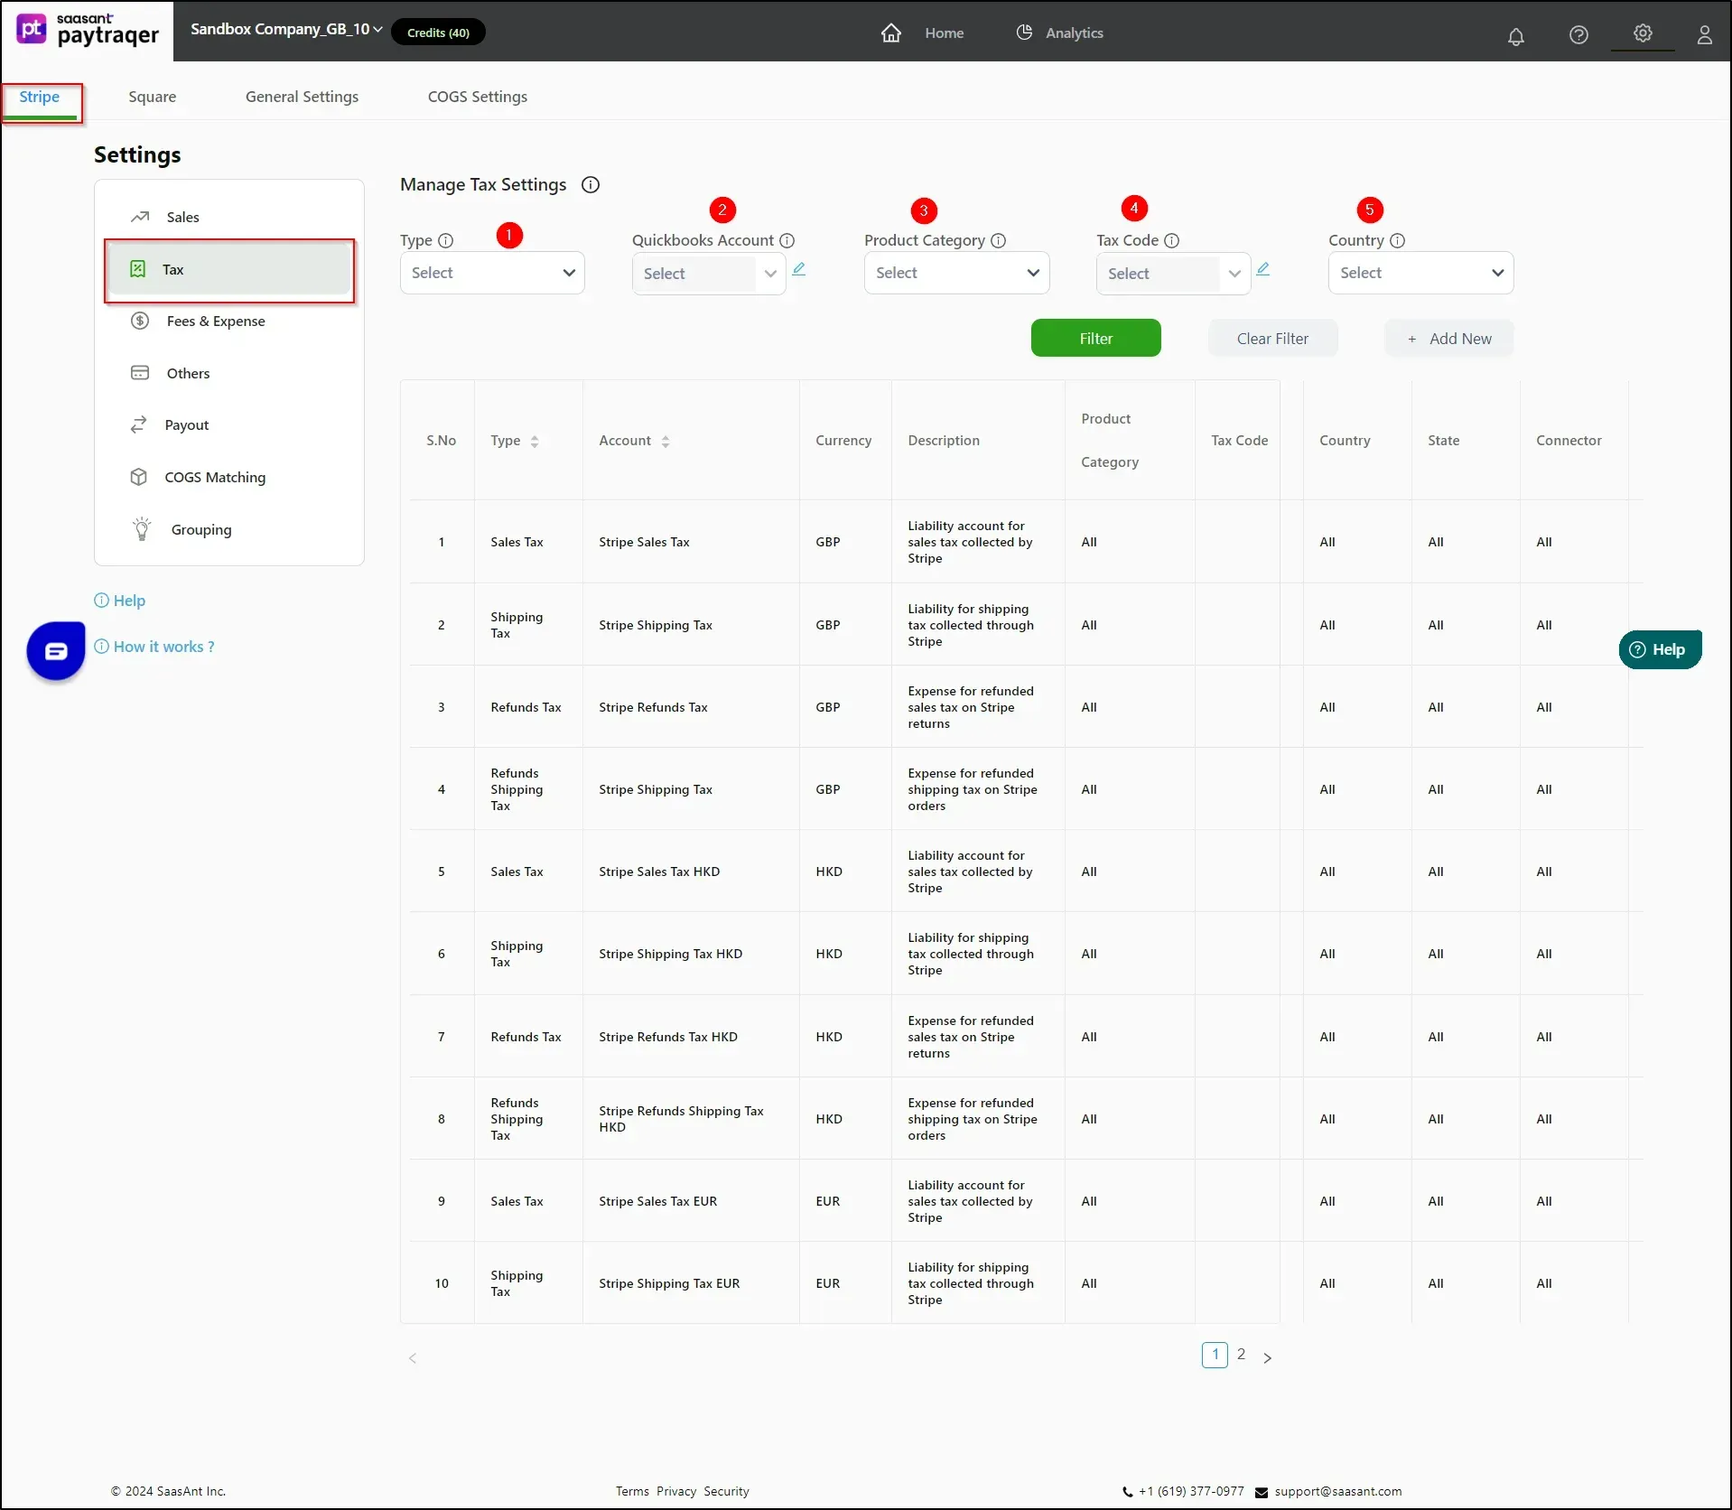Go to page 2 of the table
This screenshot has height=1510, width=1732.
point(1241,1355)
